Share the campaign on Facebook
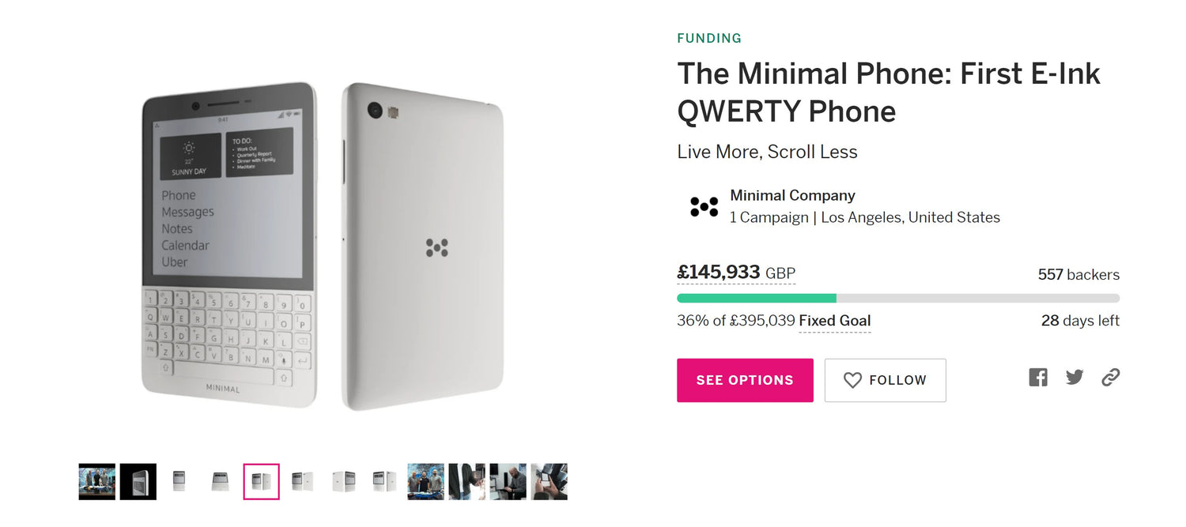This screenshot has height=527, width=1186. coord(1037,377)
